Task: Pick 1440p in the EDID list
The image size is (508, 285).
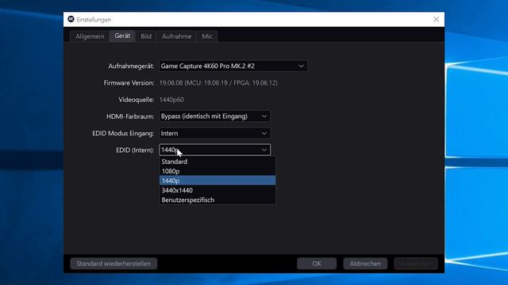Action: coord(217,180)
